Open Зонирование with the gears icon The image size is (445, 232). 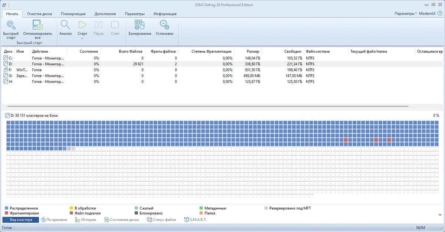click(x=139, y=25)
